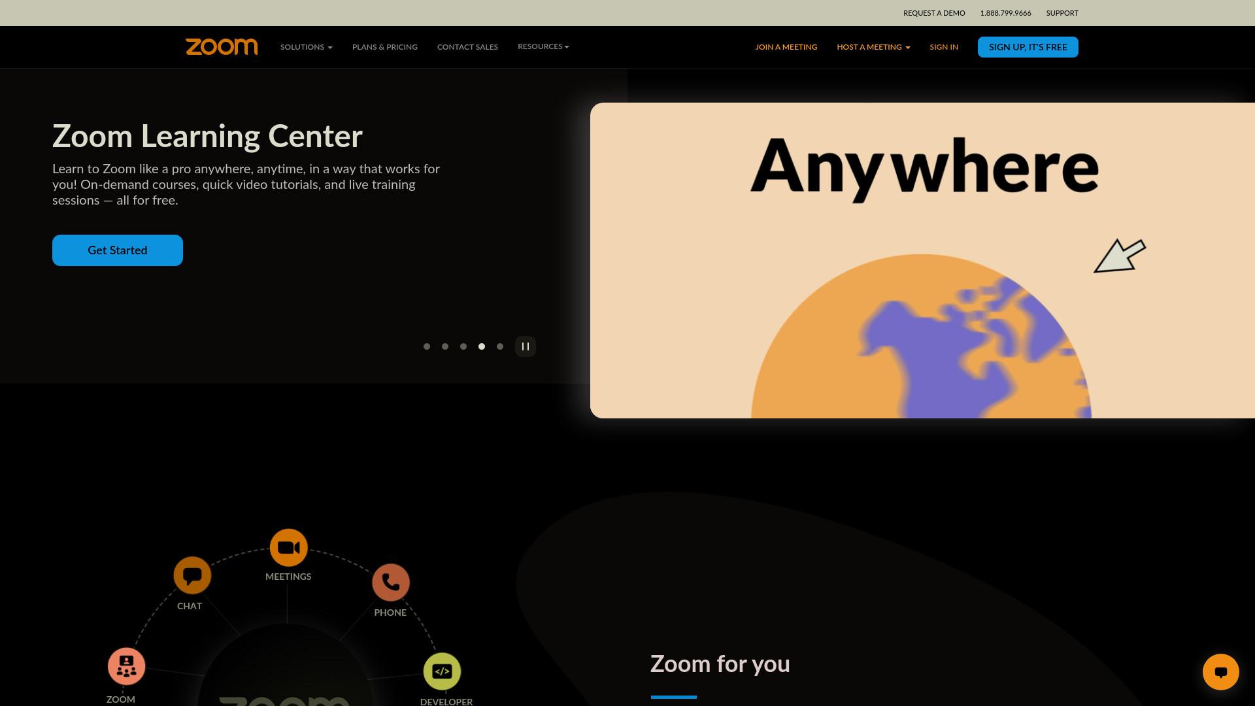
Task: Open the Meetings product icon
Action: [x=288, y=548]
